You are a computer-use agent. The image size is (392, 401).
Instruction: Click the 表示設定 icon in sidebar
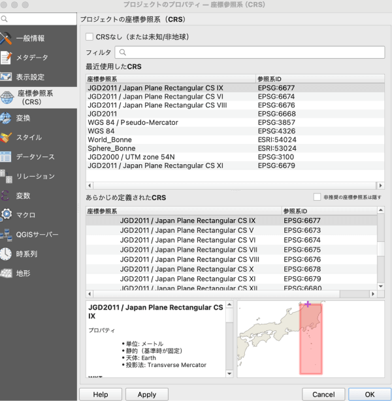pyautogui.click(x=7, y=77)
